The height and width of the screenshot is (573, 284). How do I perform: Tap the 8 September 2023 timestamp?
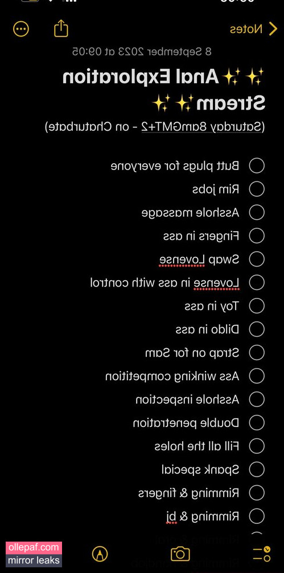coord(142,51)
